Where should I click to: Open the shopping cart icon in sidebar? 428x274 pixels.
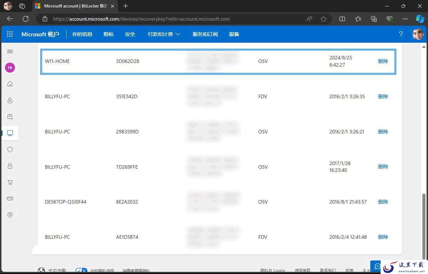click(10, 182)
